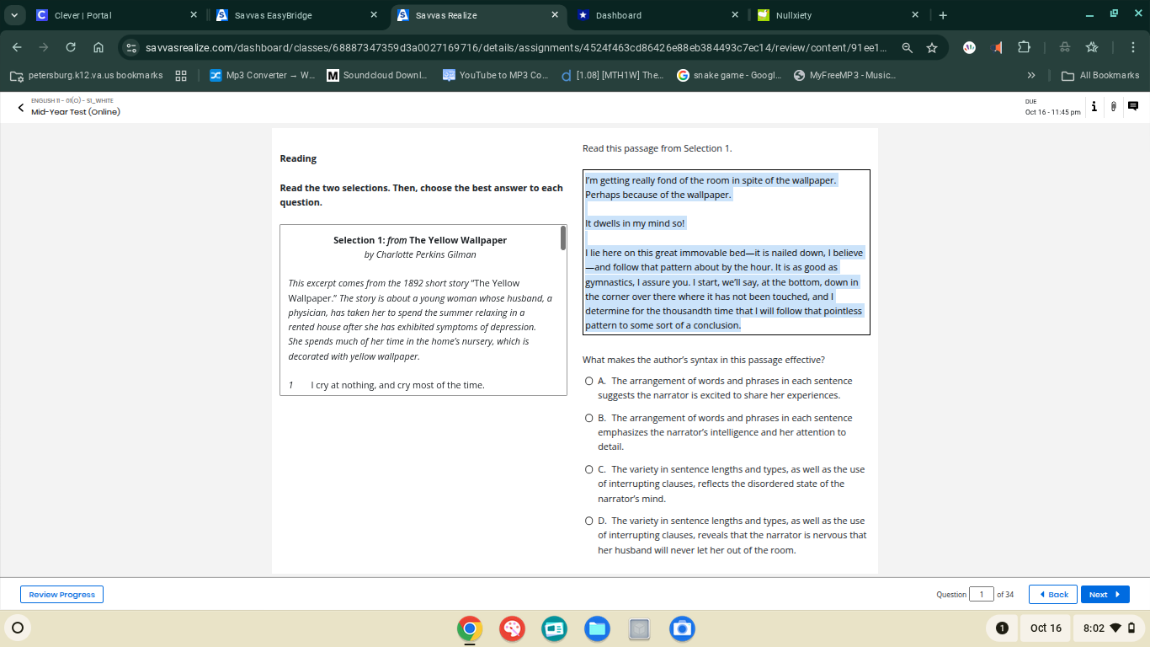This screenshot has width=1150, height=647.
Task: Open the comments speech-bubble icon
Action: click(x=1132, y=106)
